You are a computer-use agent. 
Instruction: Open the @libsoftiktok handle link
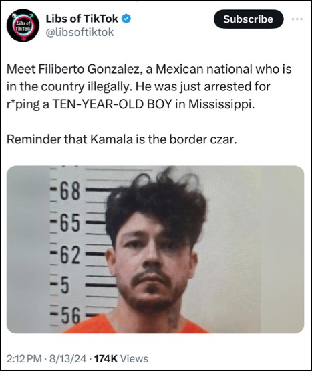click(80, 32)
